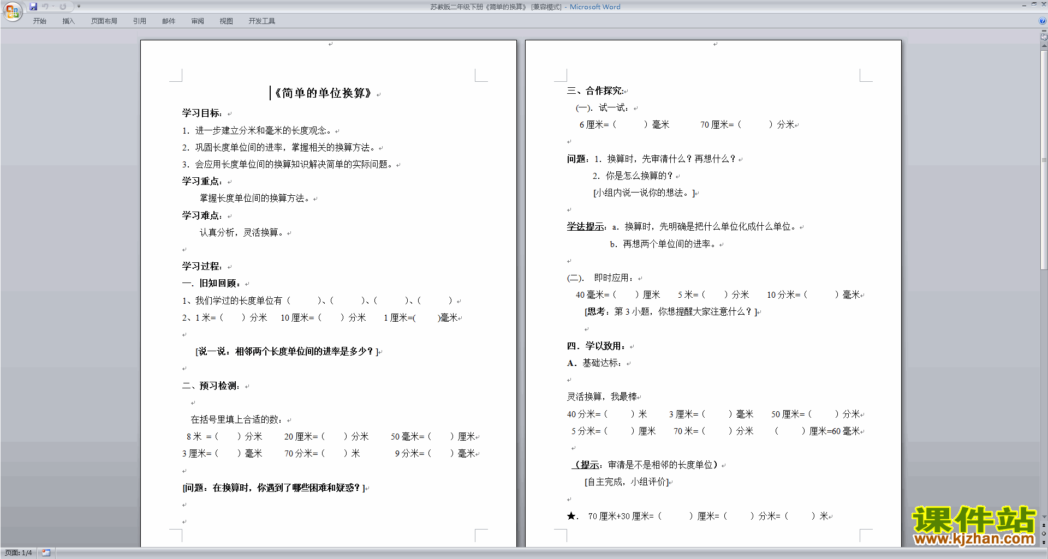
Task: Click the heading 学习难点
Action: pos(202,215)
